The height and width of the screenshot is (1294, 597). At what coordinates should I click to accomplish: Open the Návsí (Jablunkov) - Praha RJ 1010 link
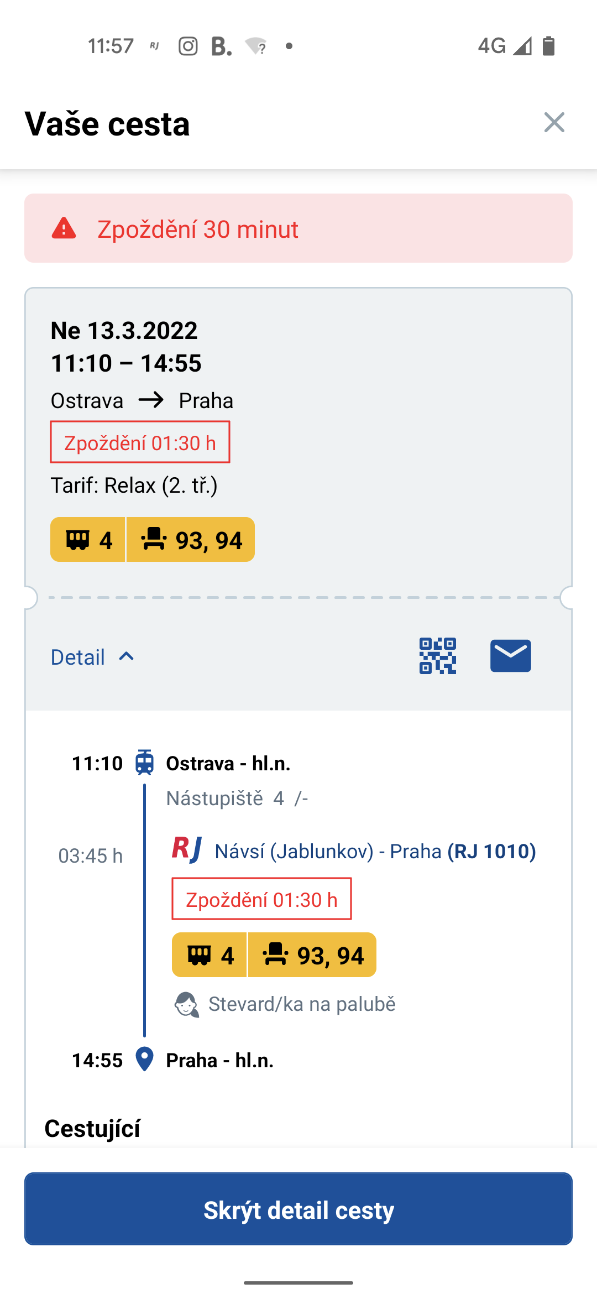click(x=375, y=851)
